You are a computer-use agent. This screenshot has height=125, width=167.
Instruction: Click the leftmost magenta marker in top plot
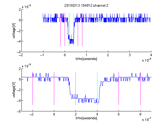[60, 30]
